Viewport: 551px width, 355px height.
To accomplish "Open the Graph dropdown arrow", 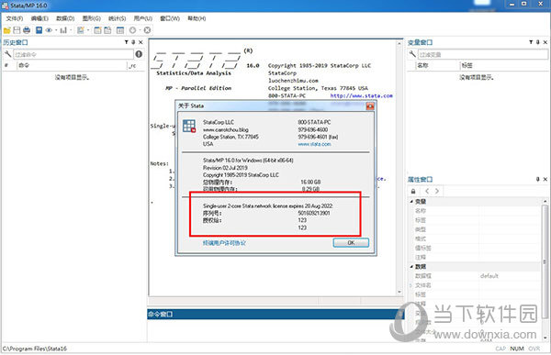I will [71, 30].
